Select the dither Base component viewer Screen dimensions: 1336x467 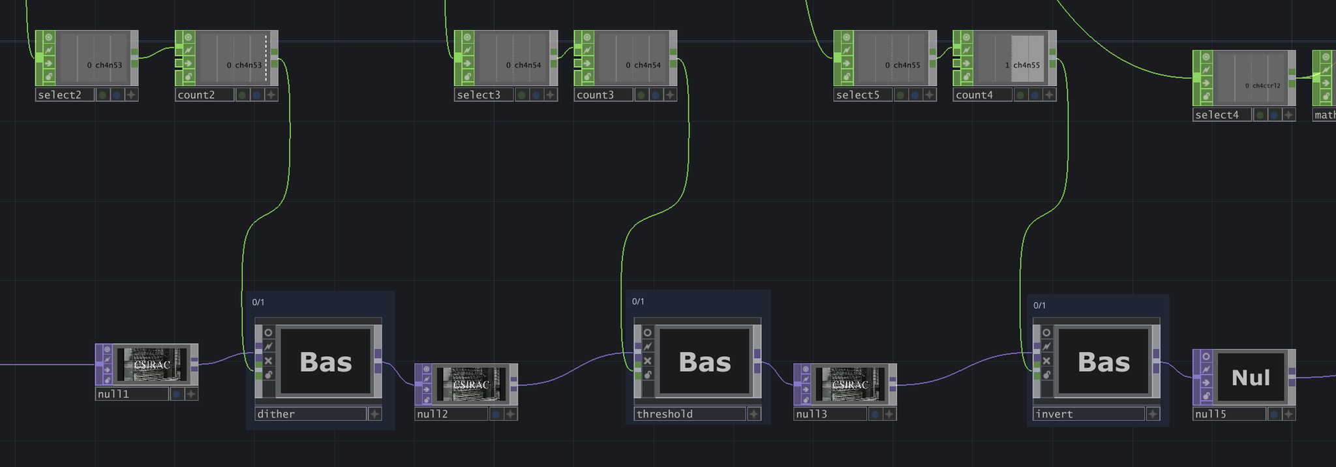[326, 361]
